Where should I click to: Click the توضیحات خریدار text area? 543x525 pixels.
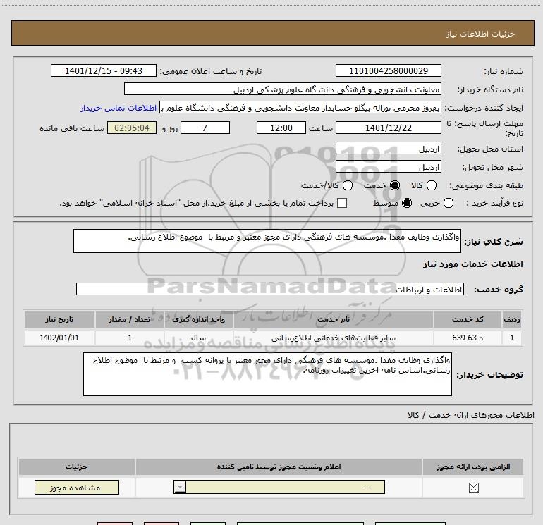click(267, 374)
